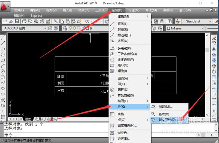The image size is (219, 143).
Task: Select the Circle tool in left toolbar
Action: [3, 71]
